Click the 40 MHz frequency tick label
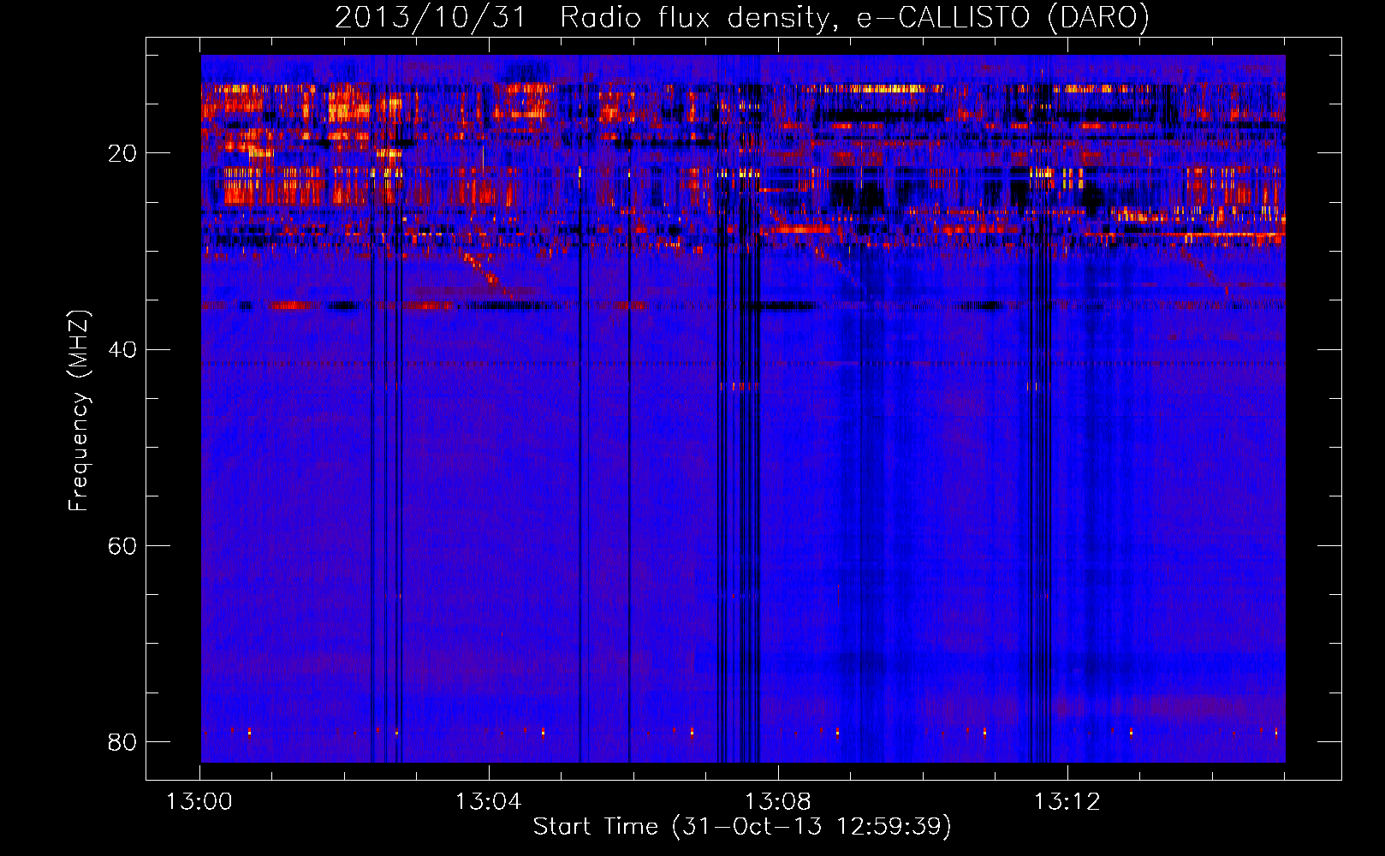Screen dimensions: 1385x856 click(x=122, y=349)
